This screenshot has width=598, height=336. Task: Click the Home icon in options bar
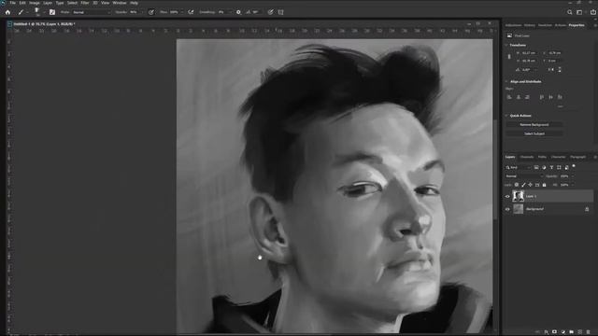point(7,12)
